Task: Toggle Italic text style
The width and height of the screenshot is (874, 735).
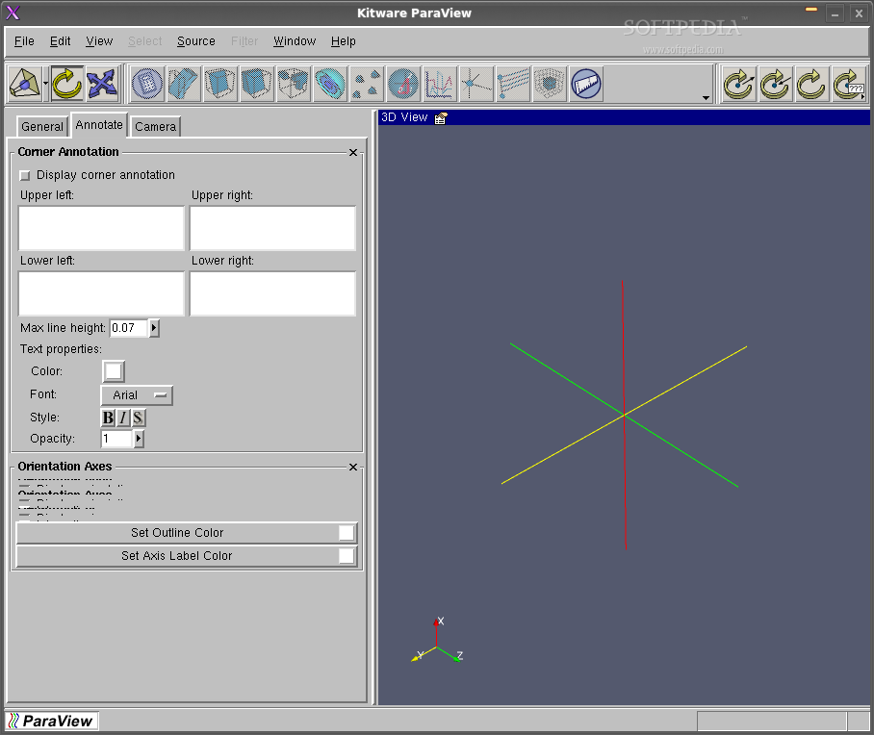Action: (123, 418)
